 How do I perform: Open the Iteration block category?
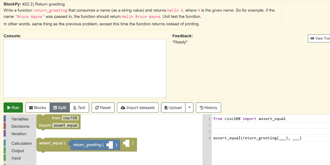tap(19, 134)
